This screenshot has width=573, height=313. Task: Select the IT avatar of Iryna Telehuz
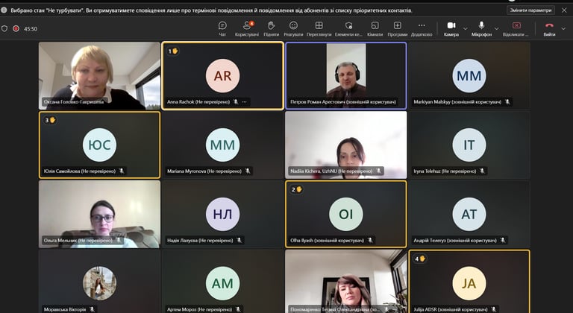click(469, 145)
